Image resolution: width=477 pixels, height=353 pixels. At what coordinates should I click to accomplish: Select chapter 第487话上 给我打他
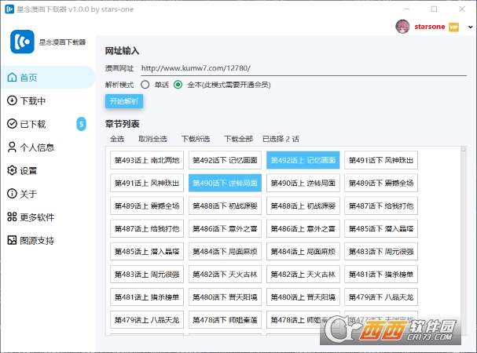[147, 228]
